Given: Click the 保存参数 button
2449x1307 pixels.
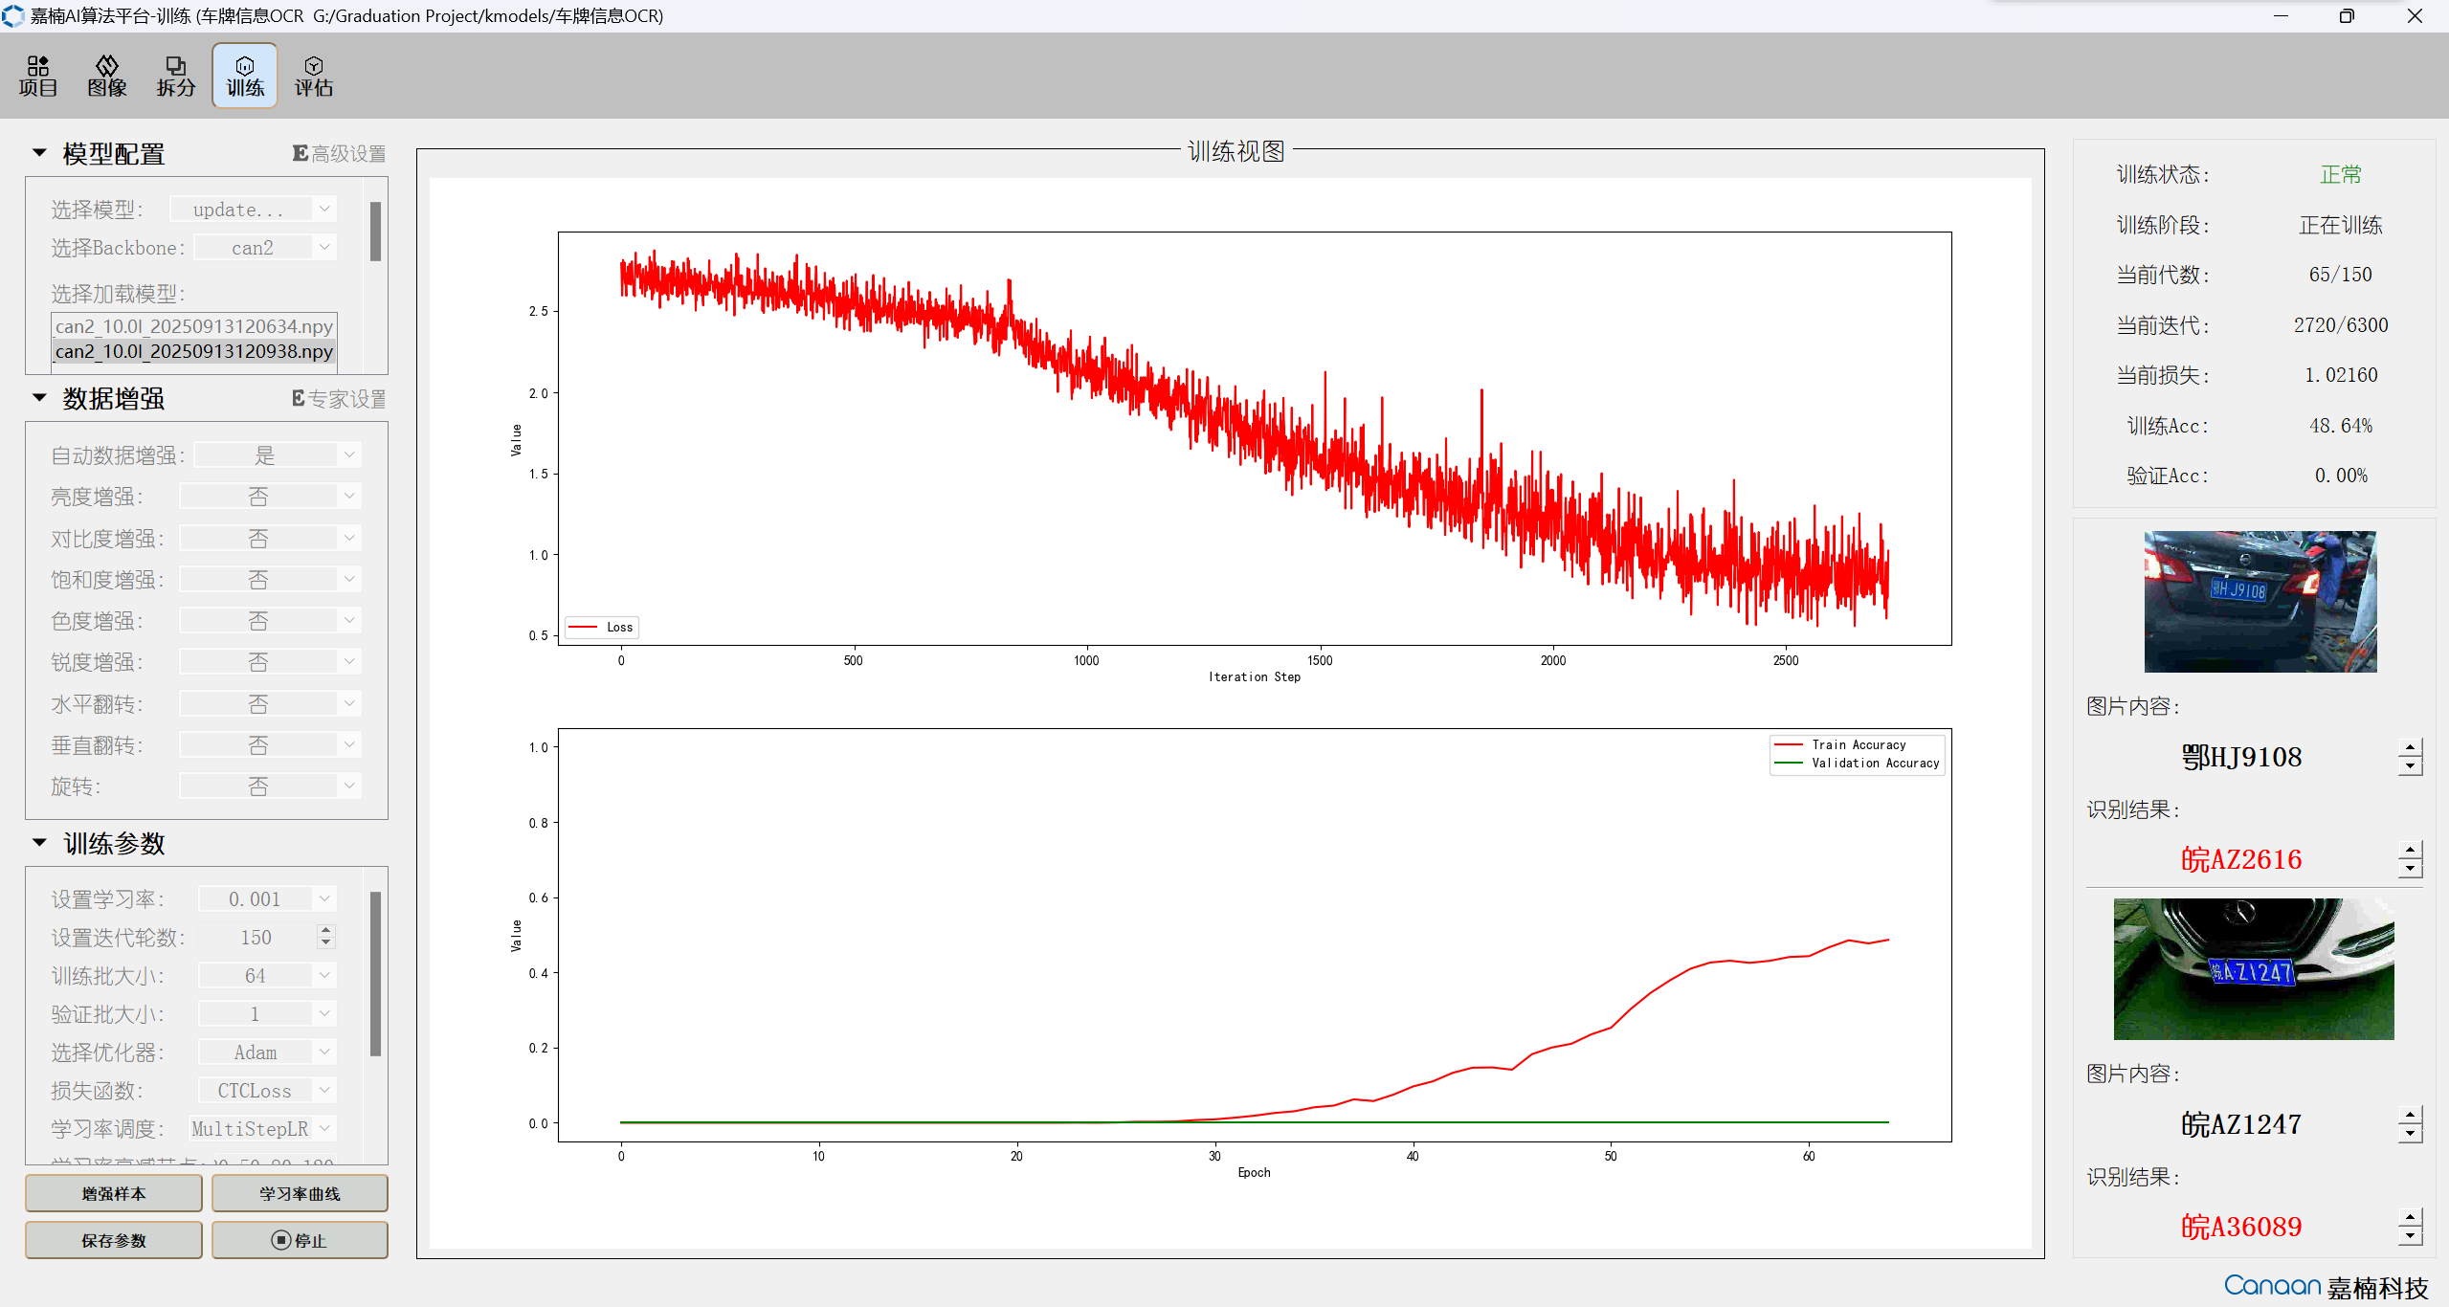Looking at the screenshot, I should tap(113, 1240).
